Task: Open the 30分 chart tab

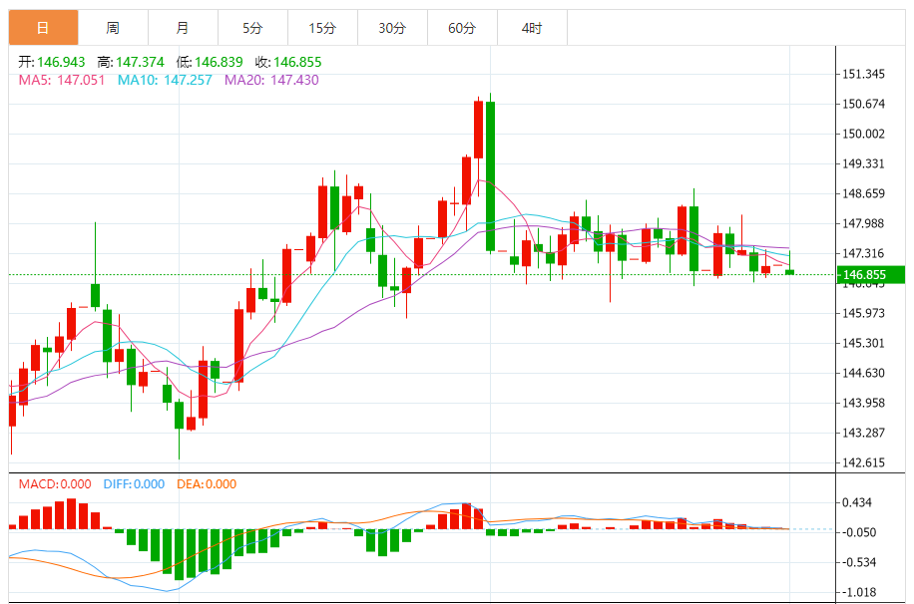Action: 393,27
